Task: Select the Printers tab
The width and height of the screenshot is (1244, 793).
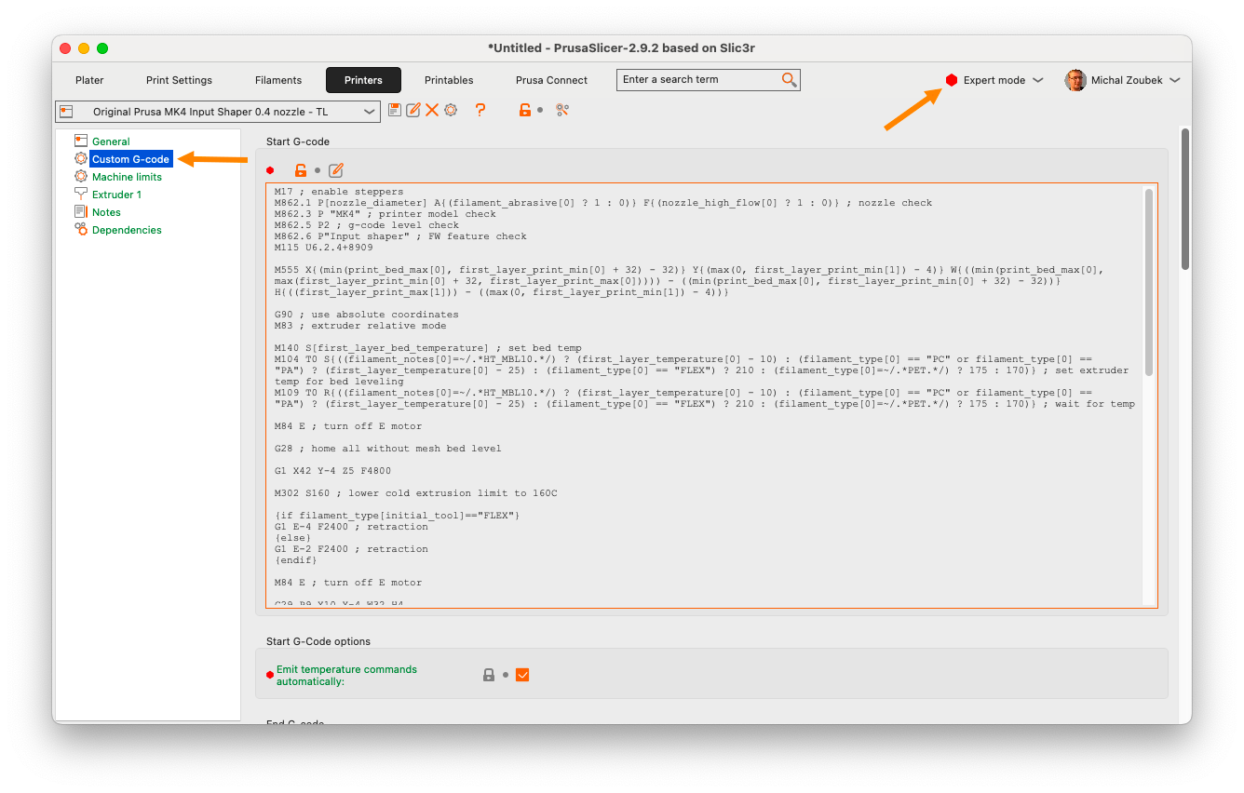Action: point(363,80)
